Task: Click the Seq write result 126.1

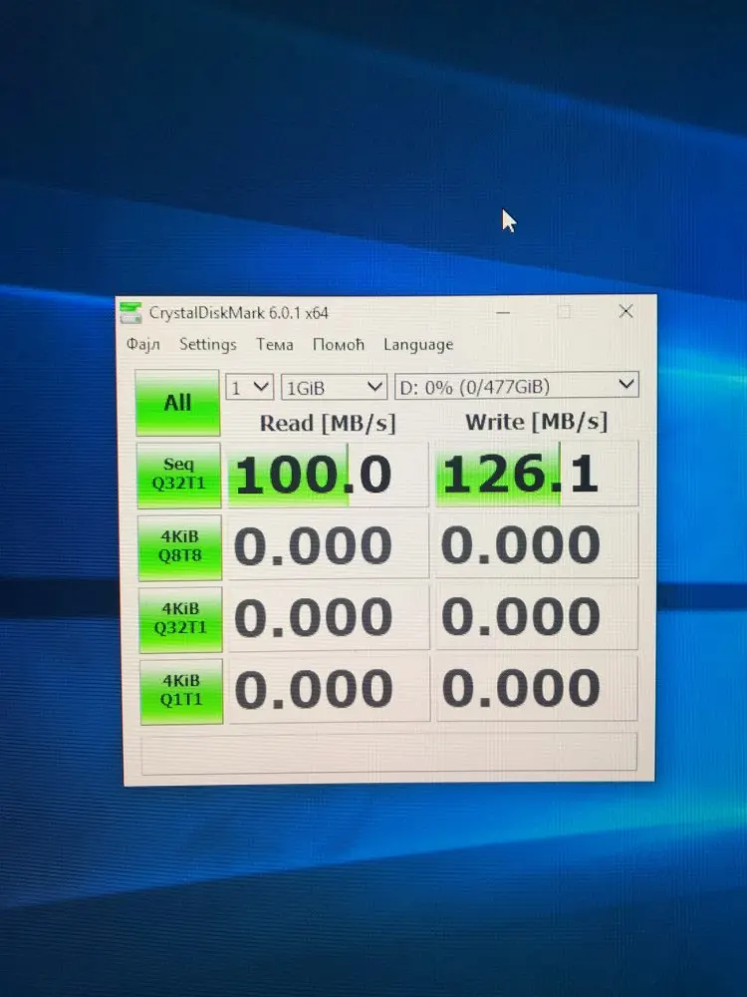Action: [x=536, y=474]
